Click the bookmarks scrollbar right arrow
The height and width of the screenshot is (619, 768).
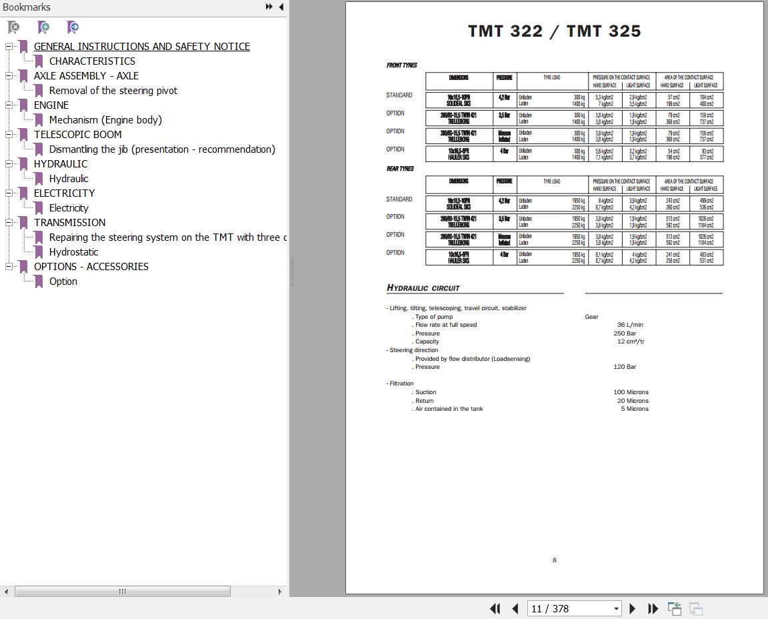(x=280, y=592)
